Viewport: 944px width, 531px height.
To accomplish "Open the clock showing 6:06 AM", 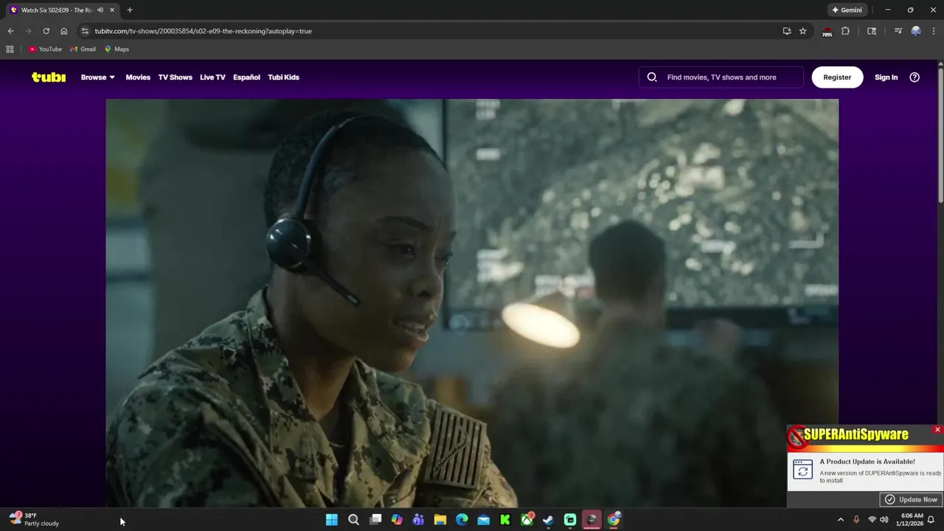I will tap(912, 520).
